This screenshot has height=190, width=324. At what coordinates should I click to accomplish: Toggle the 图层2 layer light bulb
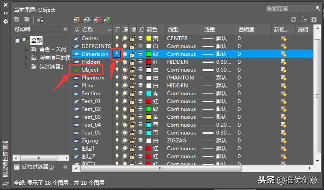tap(117, 156)
